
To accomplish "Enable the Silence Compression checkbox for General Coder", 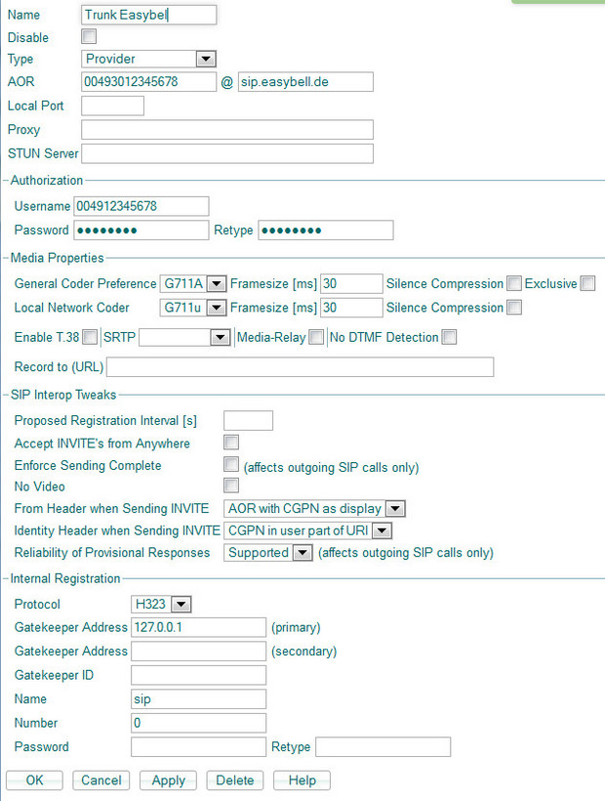I will click(x=513, y=284).
